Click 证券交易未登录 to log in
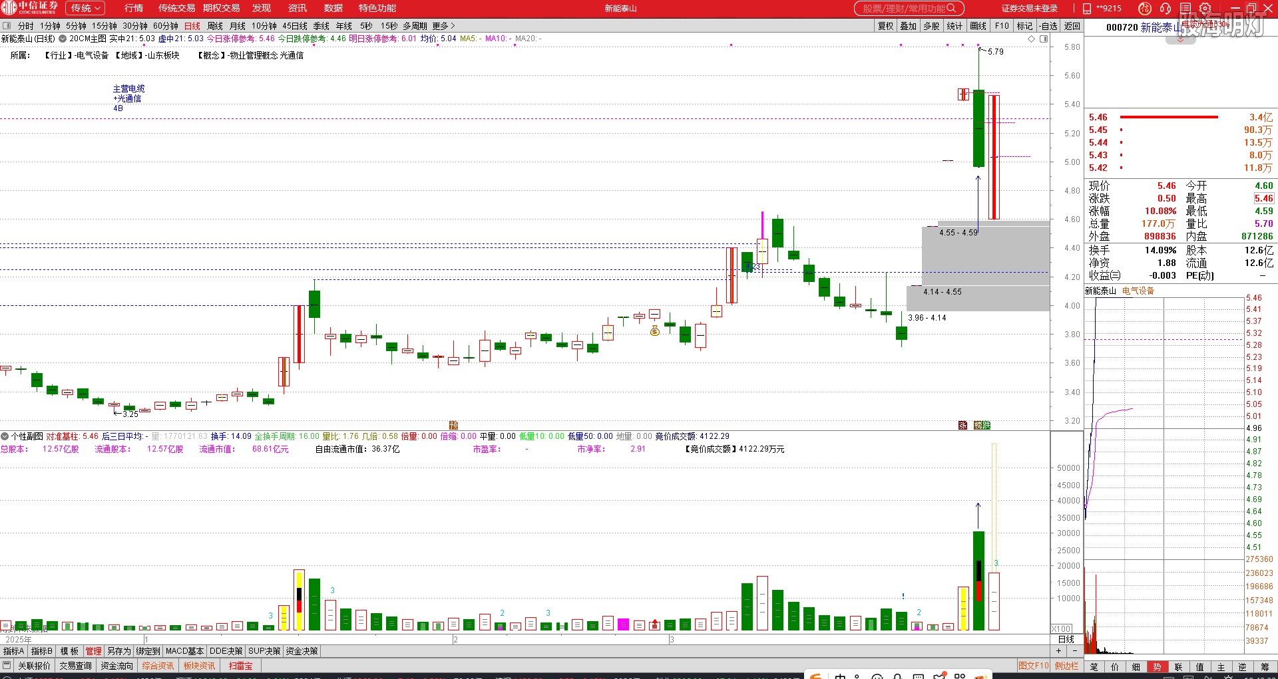The image size is (1278, 679). [1029, 9]
